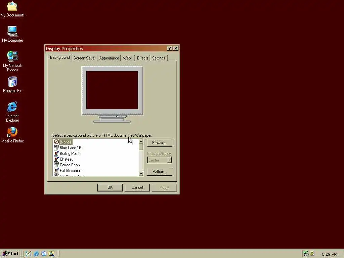Screen dimensions: 344x258
Task: Close the Display Properties dialog
Action: tap(176, 48)
